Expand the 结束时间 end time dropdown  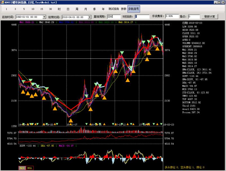click(90, 17)
